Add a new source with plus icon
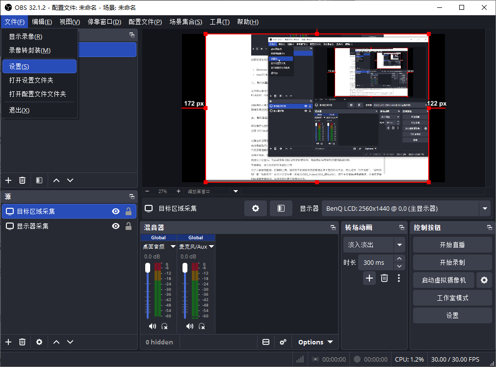 pos(8,342)
